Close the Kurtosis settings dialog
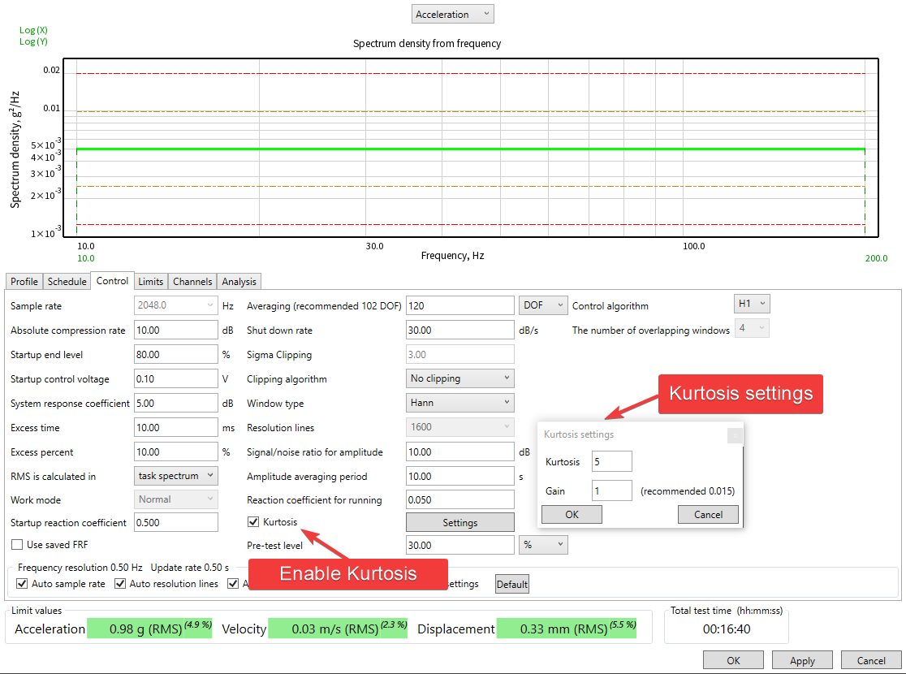 click(735, 435)
